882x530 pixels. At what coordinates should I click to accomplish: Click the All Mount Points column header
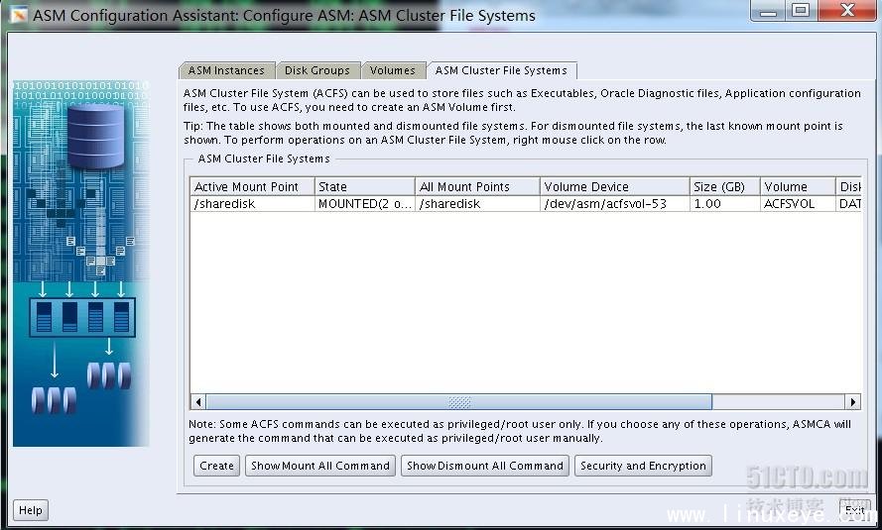click(x=477, y=186)
